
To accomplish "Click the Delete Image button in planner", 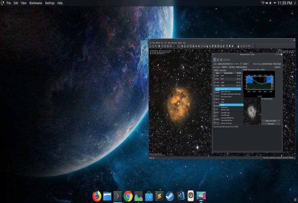I will coord(271,124).
